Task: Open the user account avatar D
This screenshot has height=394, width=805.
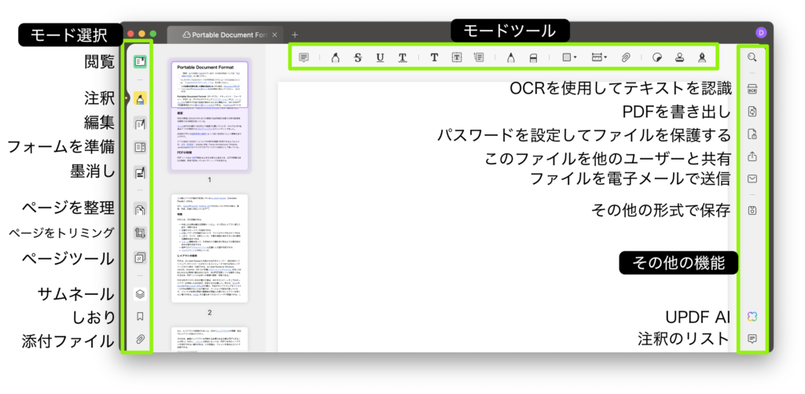Action: 761,33
